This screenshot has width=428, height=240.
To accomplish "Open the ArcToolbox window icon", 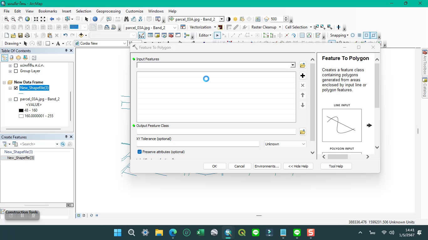I will (x=171, y=35).
